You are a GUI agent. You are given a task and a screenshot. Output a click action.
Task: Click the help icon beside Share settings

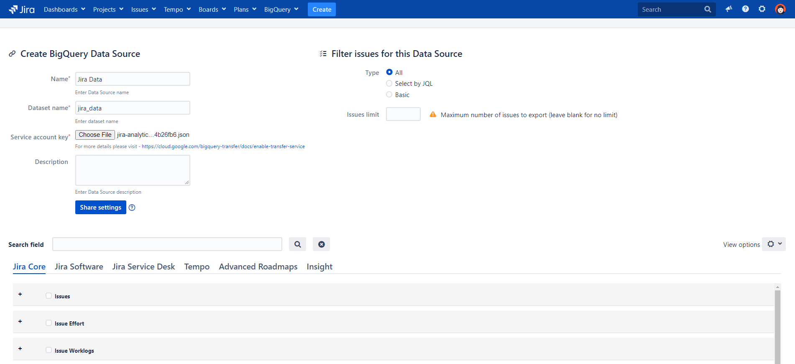132,208
